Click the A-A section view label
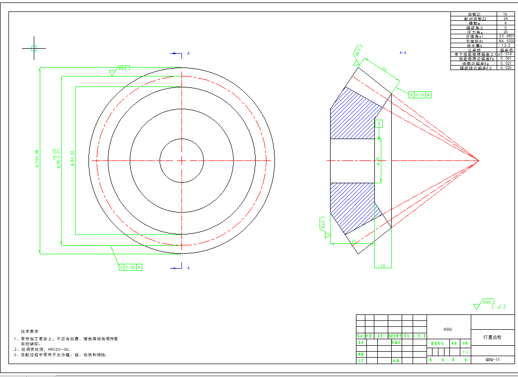Screen dimensions: 518x377 point(403,52)
